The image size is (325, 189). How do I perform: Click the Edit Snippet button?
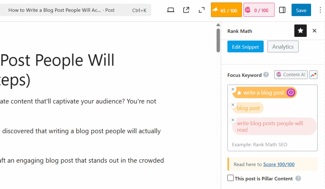[x=245, y=47]
